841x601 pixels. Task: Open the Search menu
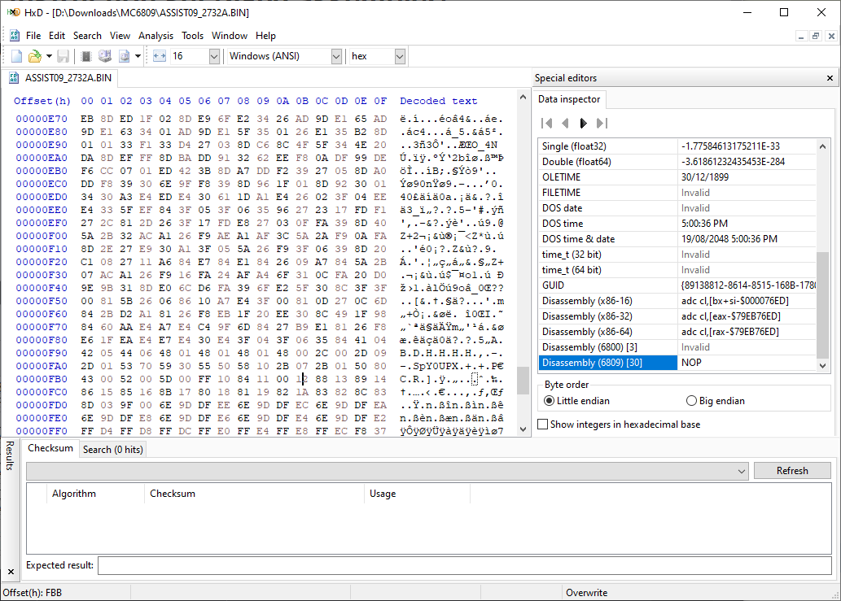tap(87, 35)
